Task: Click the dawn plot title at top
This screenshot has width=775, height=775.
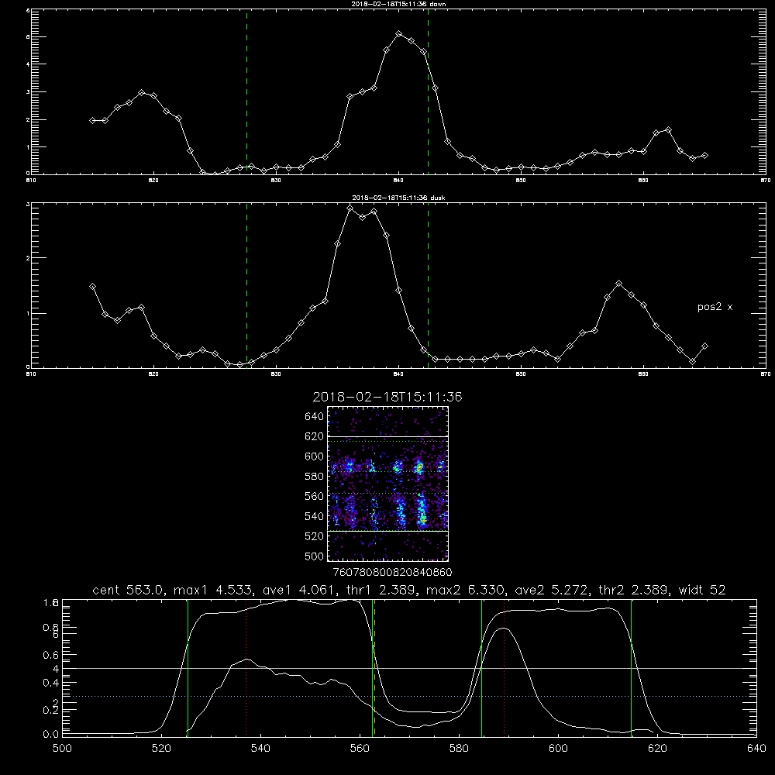Action: point(398,3)
